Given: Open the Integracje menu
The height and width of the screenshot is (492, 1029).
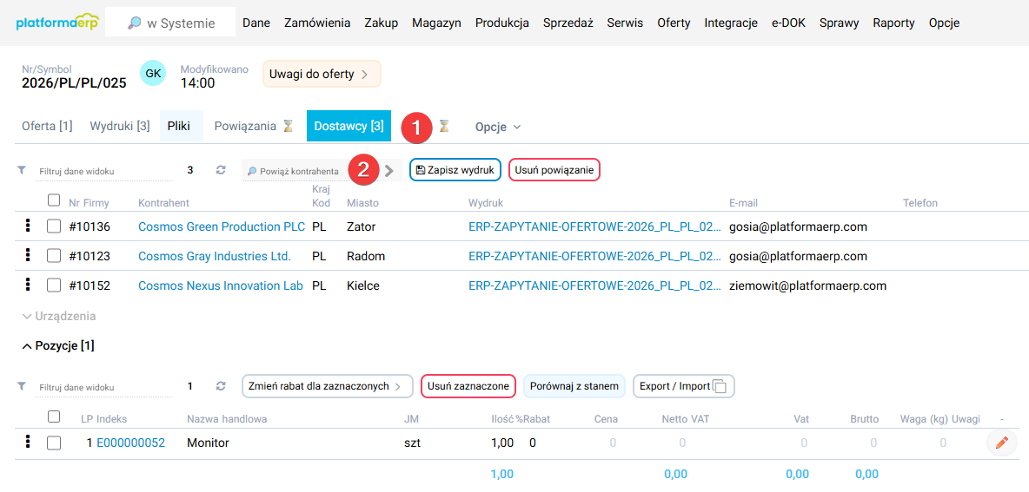Looking at the screenshot, I should (731, 23).
